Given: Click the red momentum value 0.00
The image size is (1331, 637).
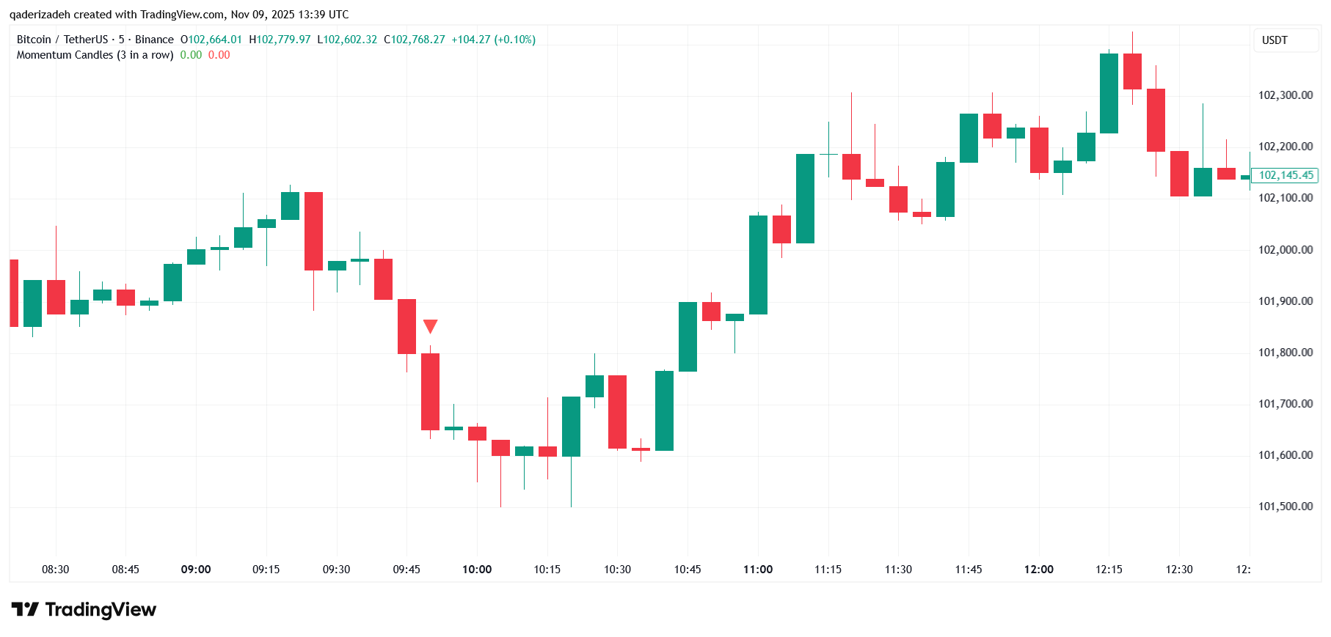Looking at the screenshot, I should (x=219, y=55).
